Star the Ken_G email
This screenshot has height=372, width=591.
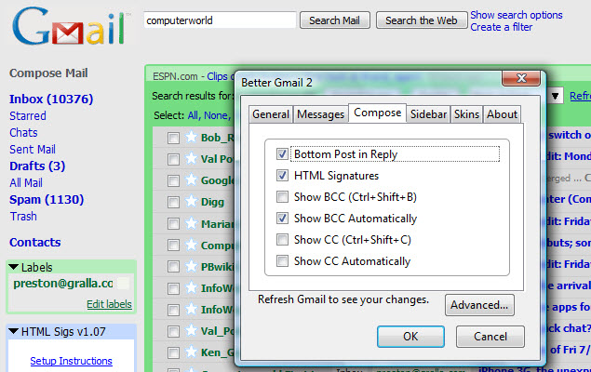[x=191, y=352]
